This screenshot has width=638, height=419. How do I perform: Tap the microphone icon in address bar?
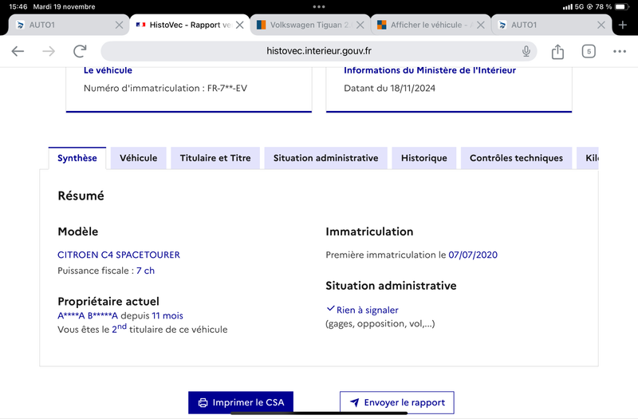[x=526, y=51]
